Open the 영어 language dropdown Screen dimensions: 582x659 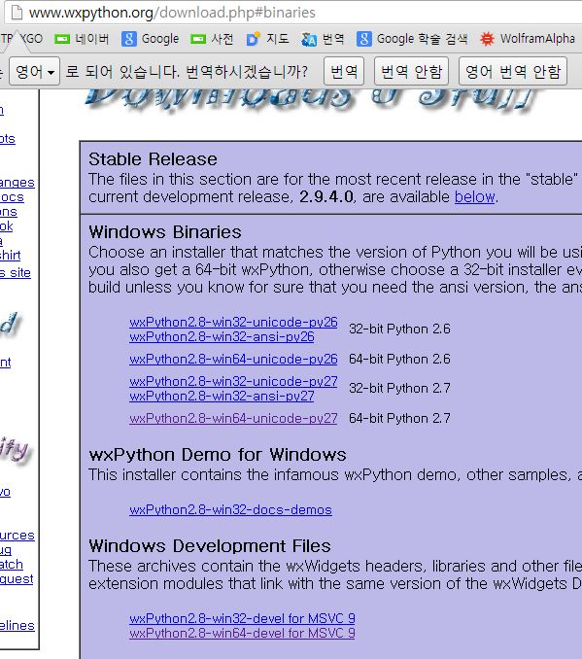tap(34, 72)
